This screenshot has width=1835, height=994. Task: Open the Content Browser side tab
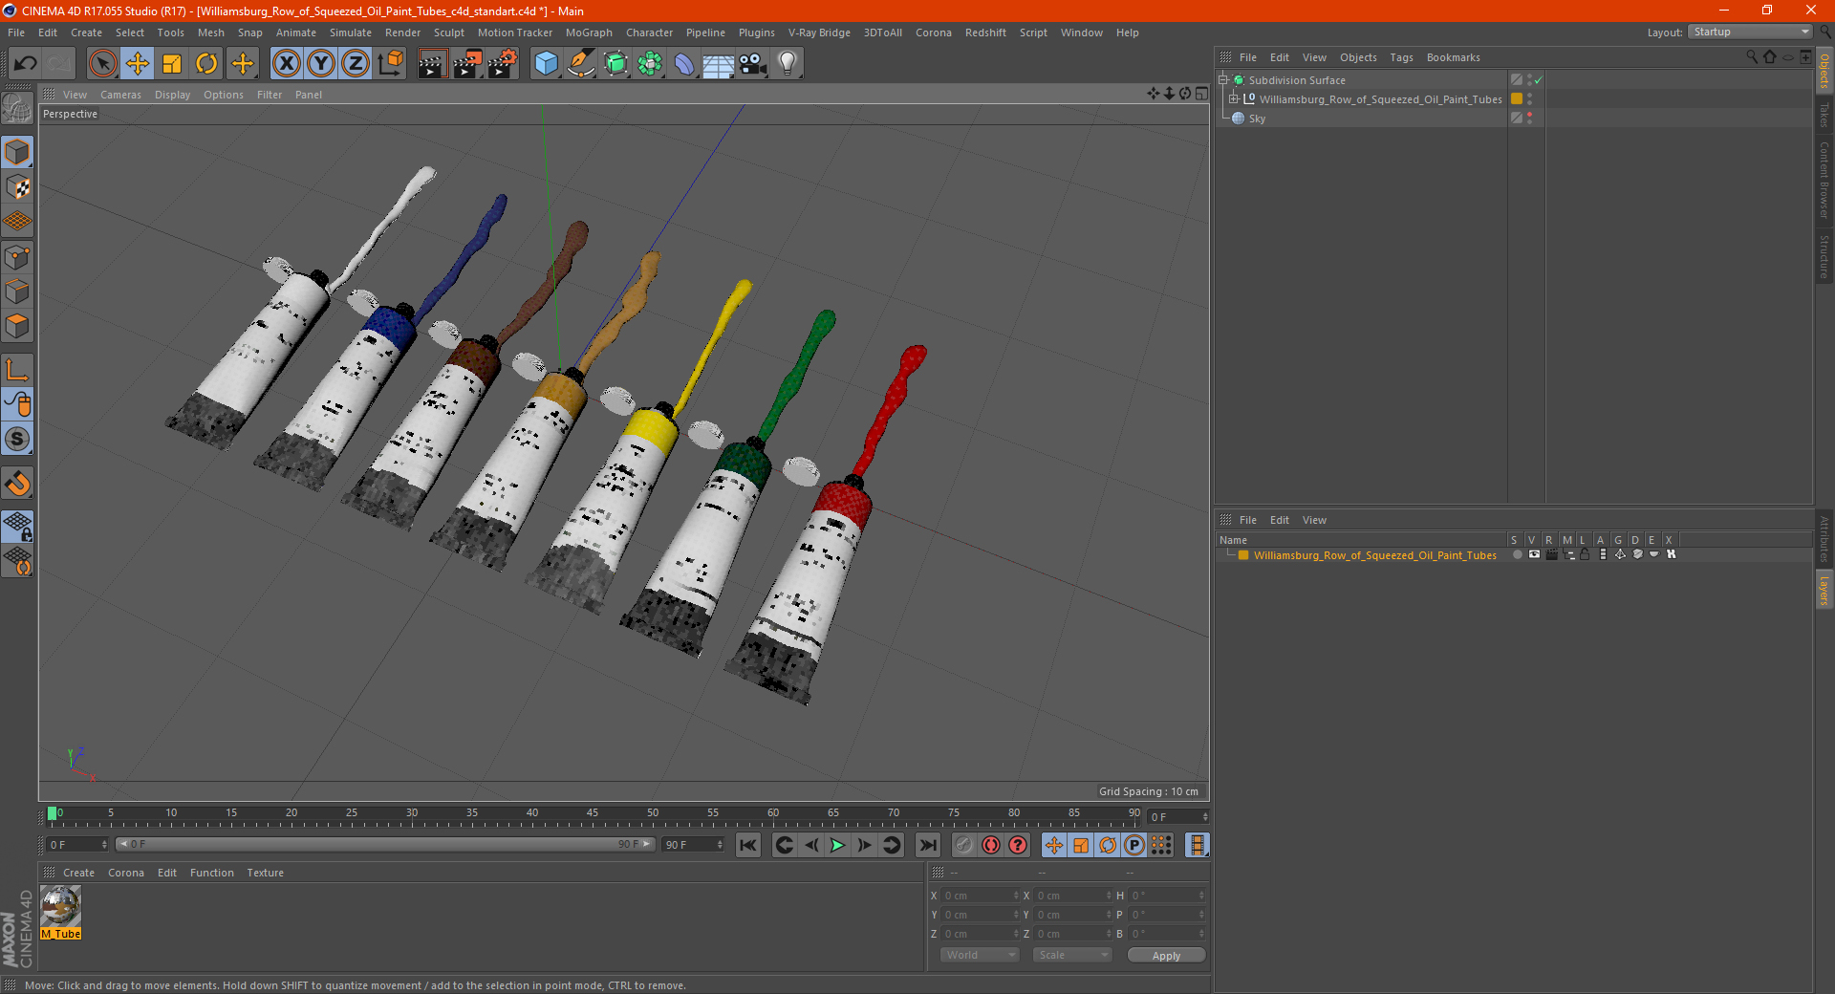click(1824, 180)
